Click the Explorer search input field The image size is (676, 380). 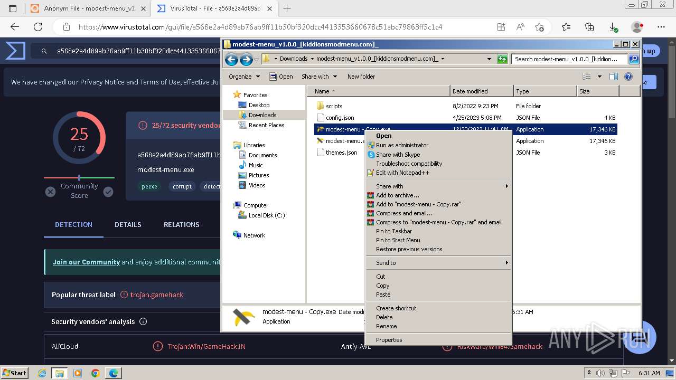(569, 59)
